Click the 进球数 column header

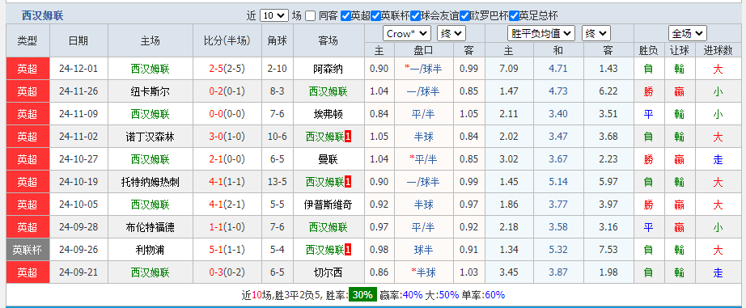(718, 50)
